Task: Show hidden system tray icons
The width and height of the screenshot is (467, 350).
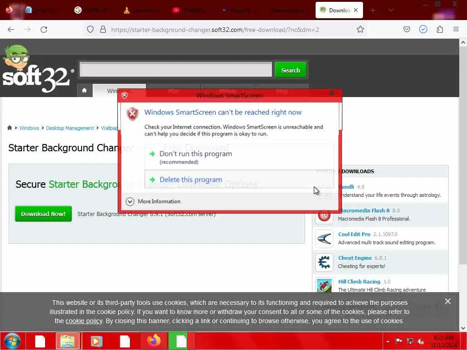Action: (x=388, y=341)
